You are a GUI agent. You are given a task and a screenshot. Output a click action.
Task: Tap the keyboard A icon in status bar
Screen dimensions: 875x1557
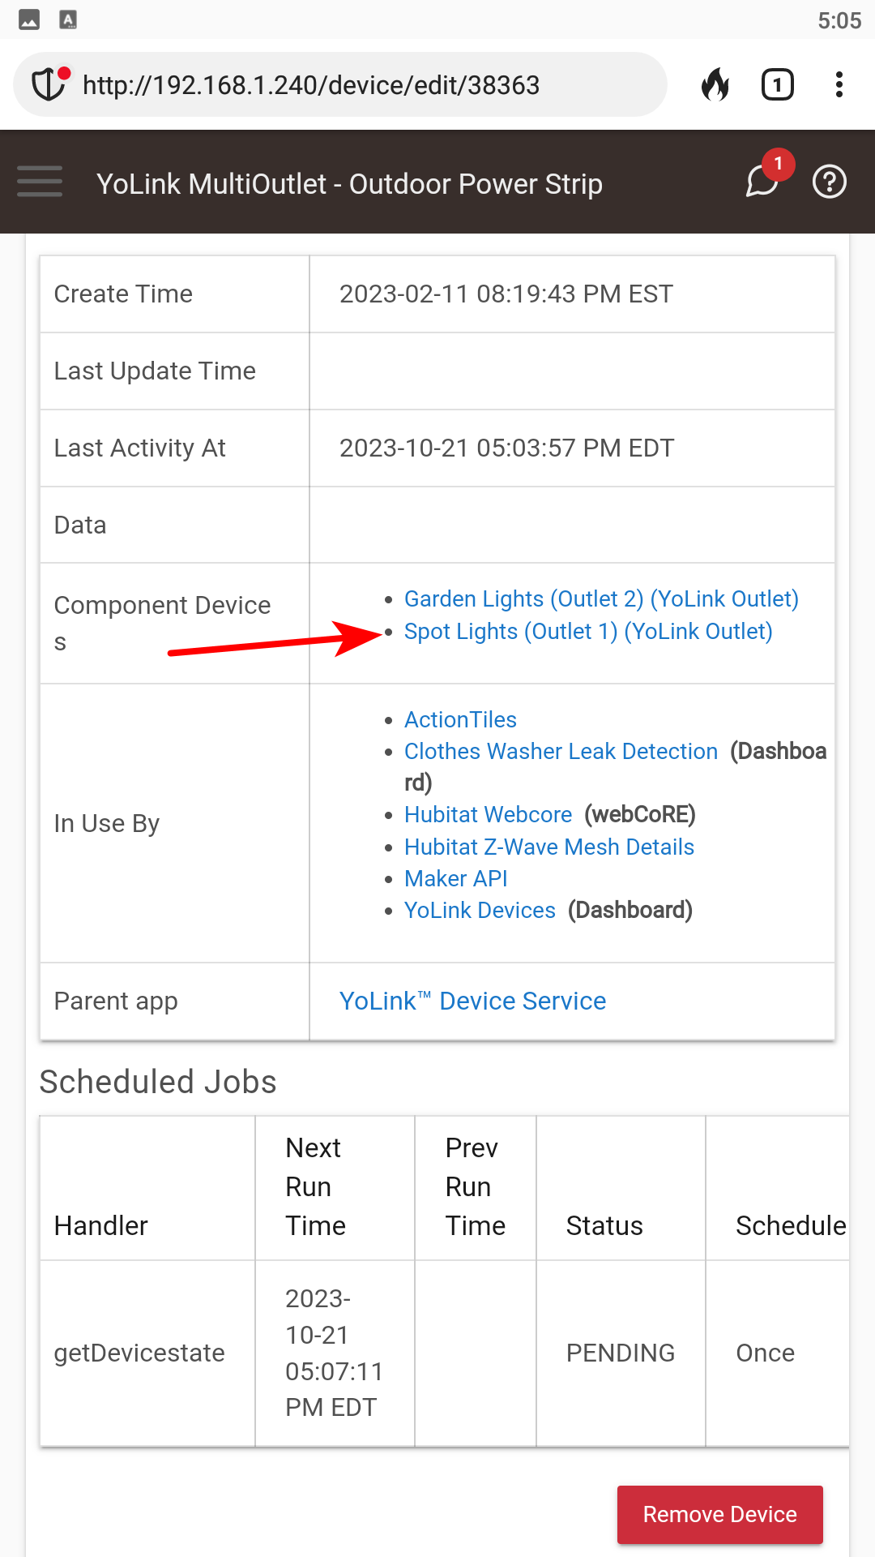tap(68, 20)
